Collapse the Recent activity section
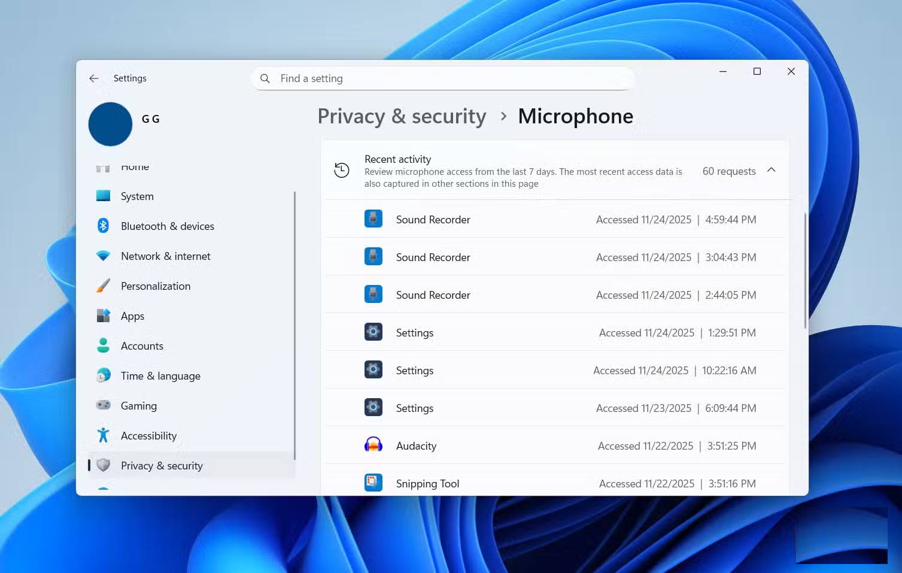 pyautogui.click(x=771, y=171)
